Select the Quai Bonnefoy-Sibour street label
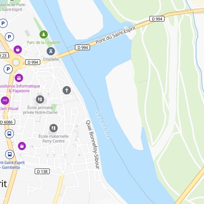204x204 pixels. tap(92, 145)
